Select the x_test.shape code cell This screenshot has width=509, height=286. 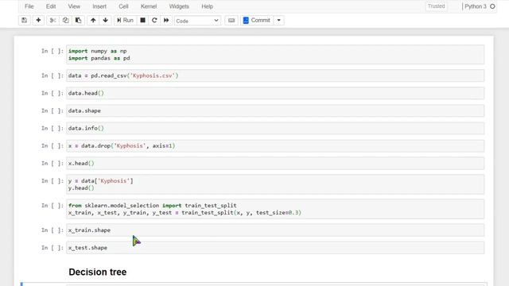(x=275, y=247)
